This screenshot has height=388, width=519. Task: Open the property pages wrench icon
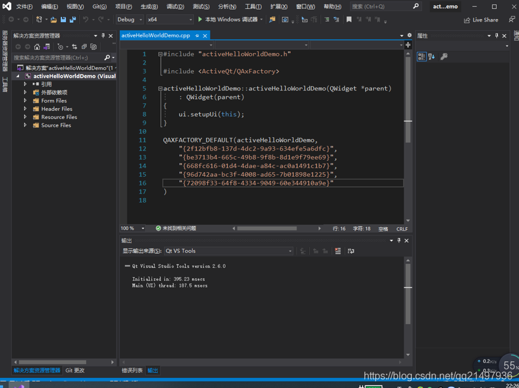point(444,56)
